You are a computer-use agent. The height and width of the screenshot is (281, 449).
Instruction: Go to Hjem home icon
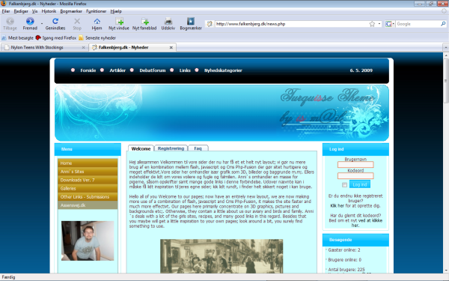[x=97, y=21]
